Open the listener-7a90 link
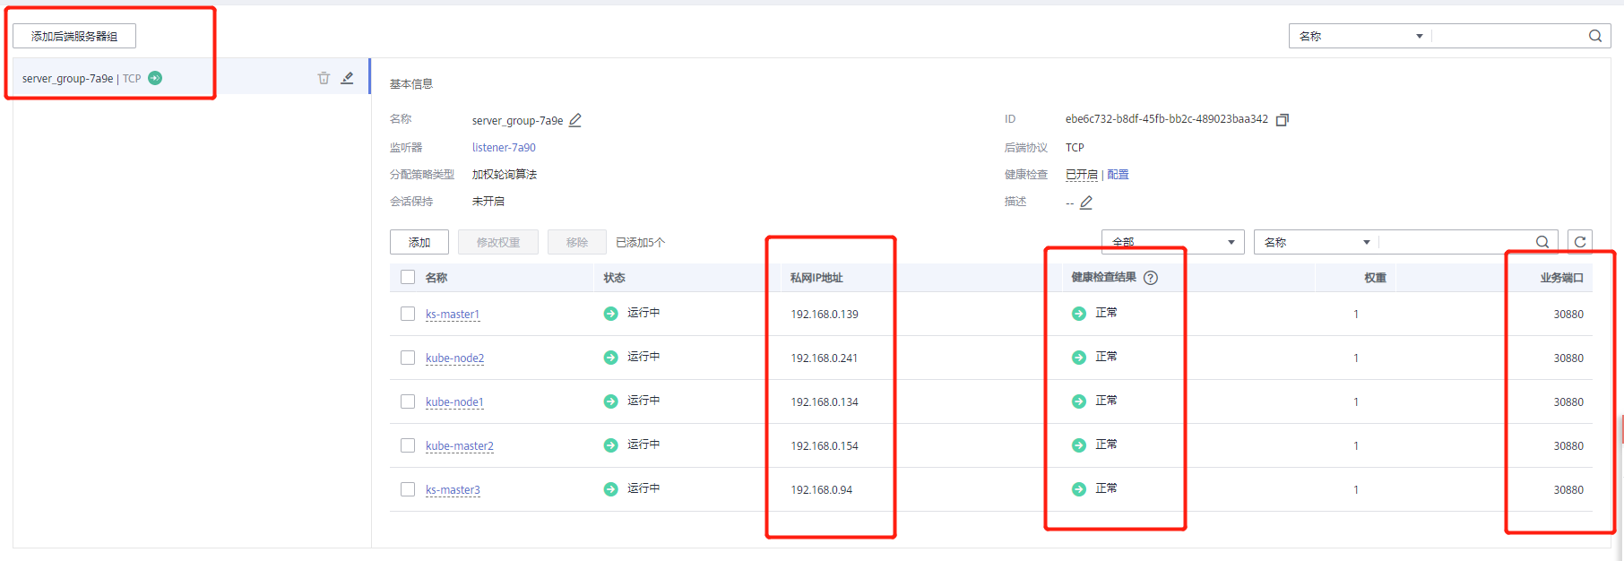Screen dimensions: 1624x561 pyautogui.click(x=504, y=147)
